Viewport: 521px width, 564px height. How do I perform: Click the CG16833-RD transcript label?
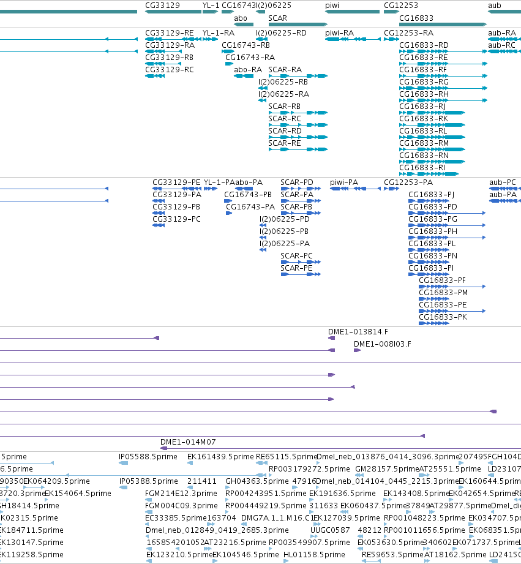click(424, 45)
